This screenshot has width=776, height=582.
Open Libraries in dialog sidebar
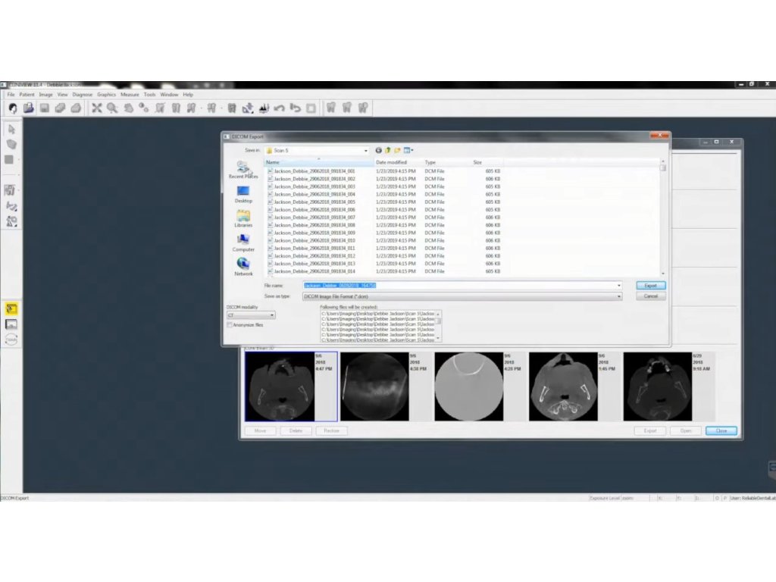click(243, 219)
